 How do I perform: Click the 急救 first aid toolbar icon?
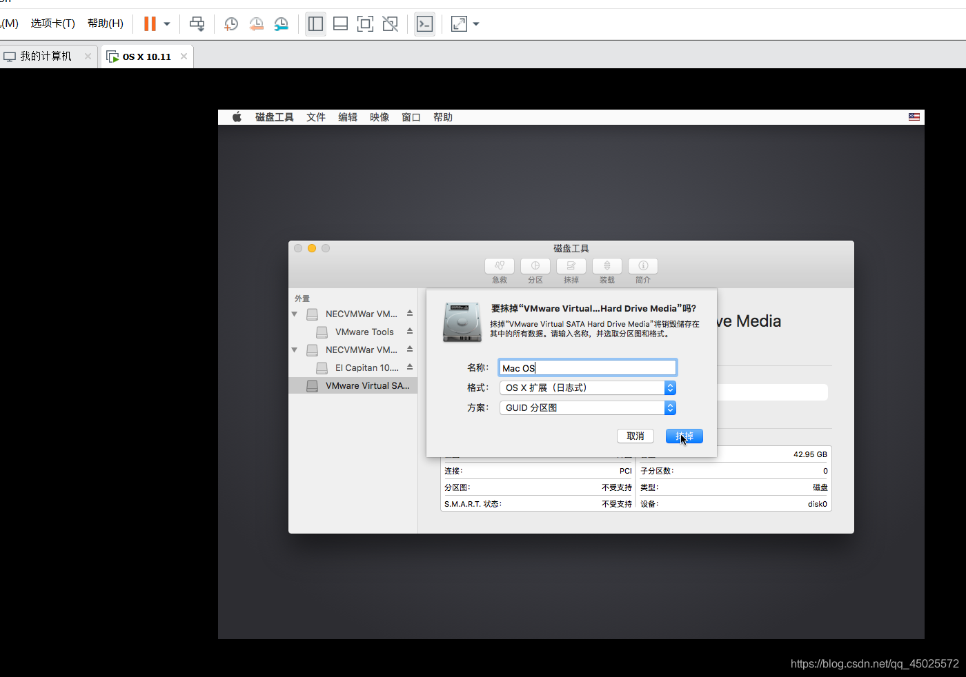[x=500, y=266]
